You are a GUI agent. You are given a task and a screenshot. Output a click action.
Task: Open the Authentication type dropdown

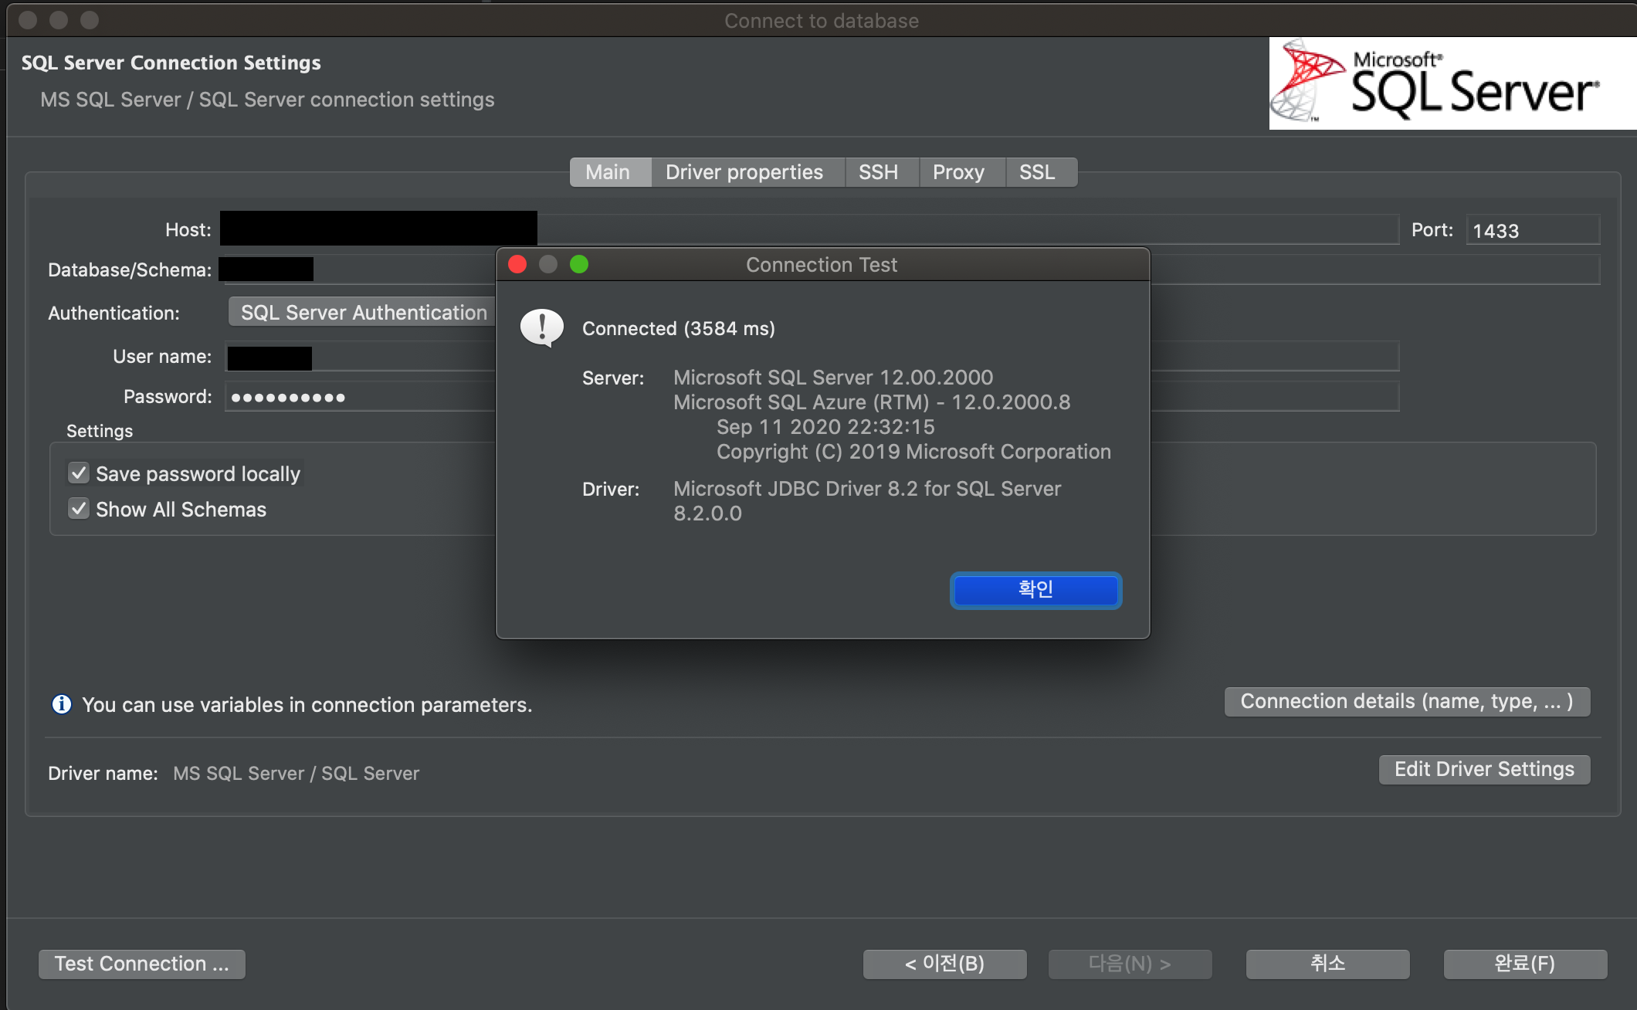pyautogui.click(x=363, y=312)
